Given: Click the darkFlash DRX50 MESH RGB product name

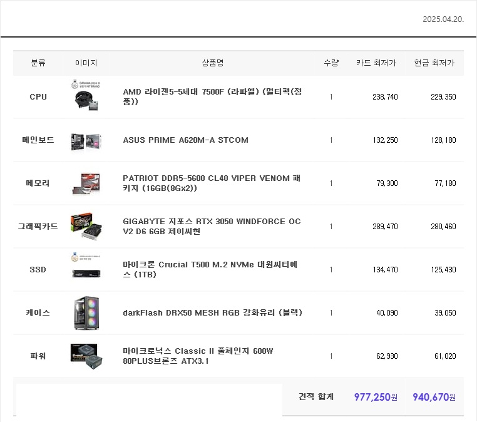Looking at the screenshot, I should point(212,312).
